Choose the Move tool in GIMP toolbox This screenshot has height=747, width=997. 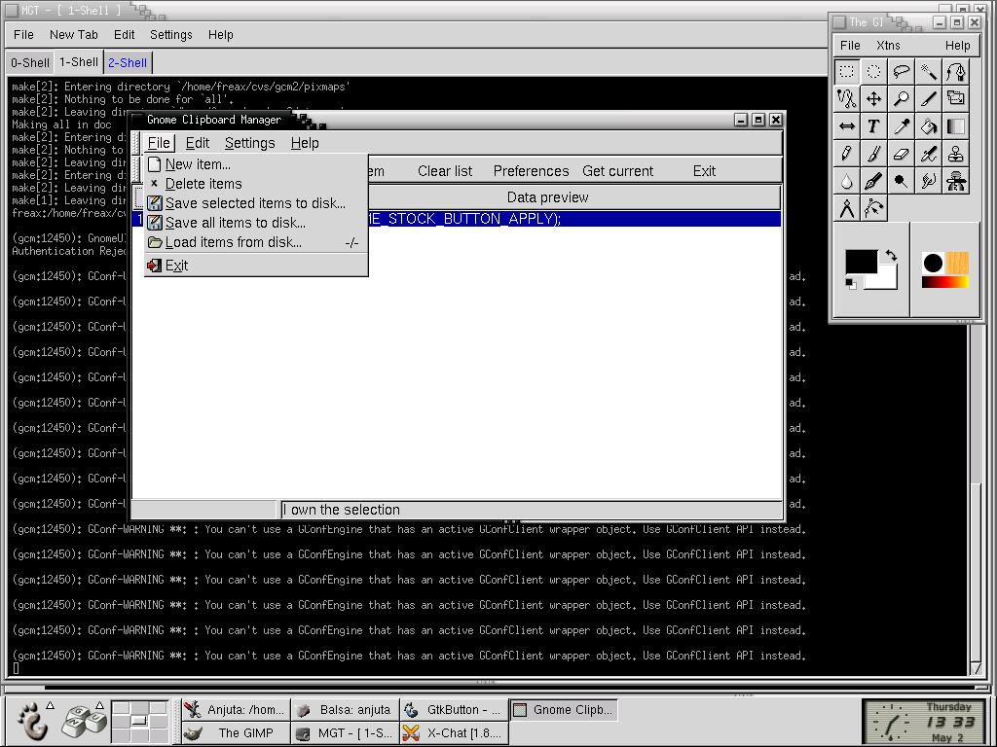coord(874,98)
